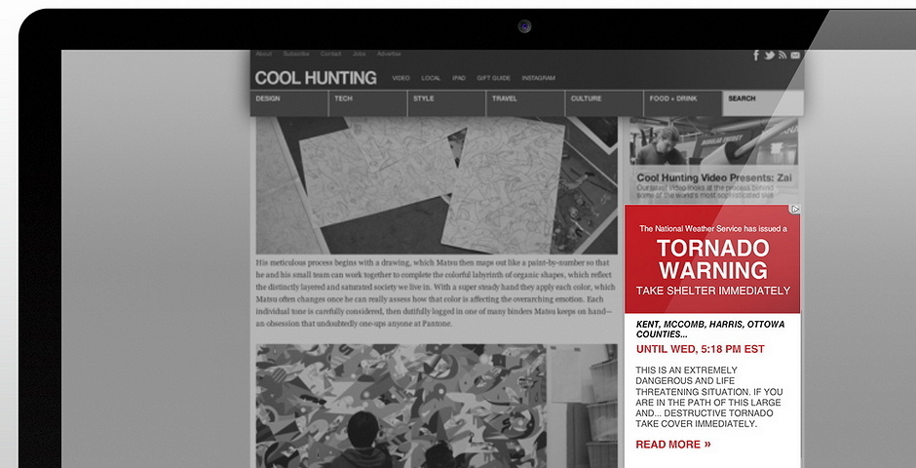Viewport: 916px width, 468px height.
Task: Click 'THIS IS AN EXTREMELY DANGEROUS' ad paragraph
Action: tap(709, 397)
